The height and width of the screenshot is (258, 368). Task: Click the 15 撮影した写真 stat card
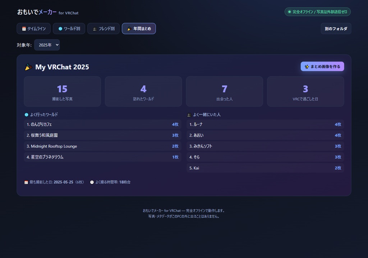coord(63,91)
